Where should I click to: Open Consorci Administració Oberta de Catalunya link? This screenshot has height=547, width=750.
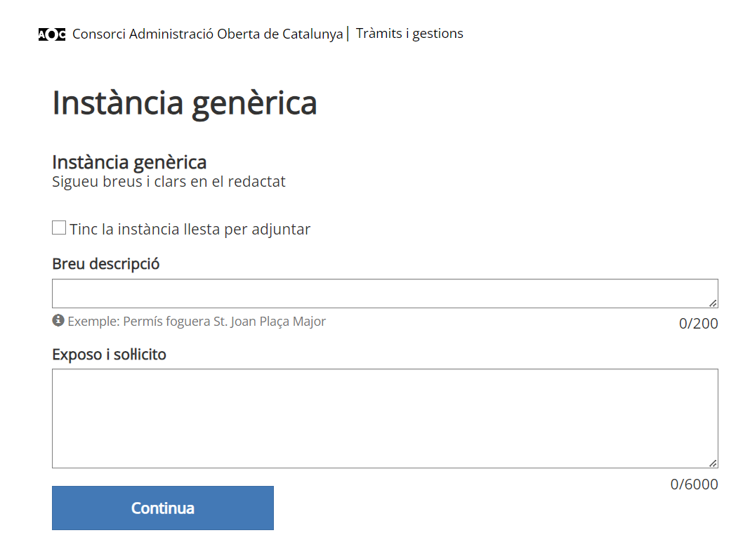pyautogui.click(x=208, y=34)
